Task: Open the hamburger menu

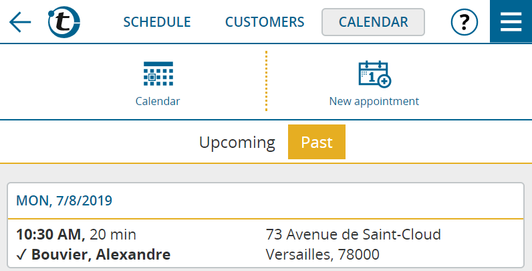Action: click(x=511, y=21)
